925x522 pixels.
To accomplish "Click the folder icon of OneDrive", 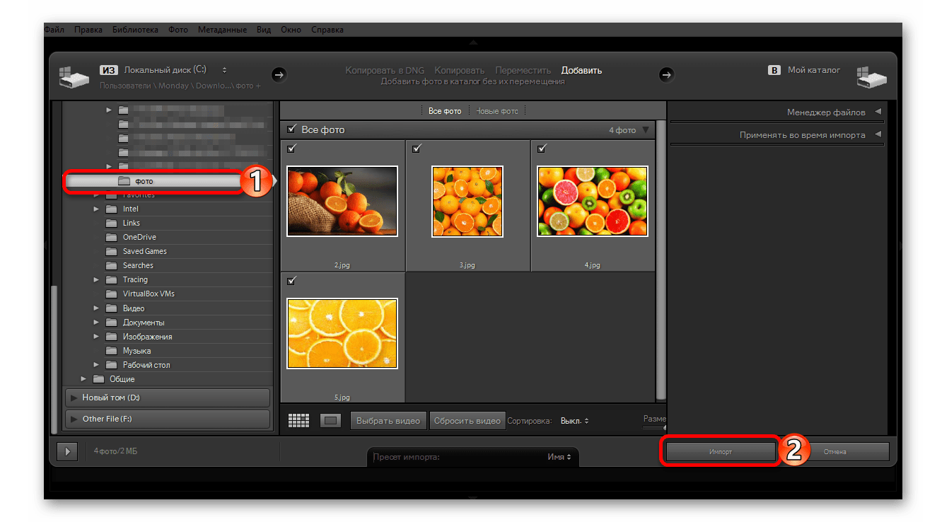I will [x=111, y=237].
